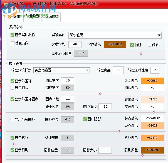Click the 阴影位置 value box 726
168x163 pixels.
point(67,150)
